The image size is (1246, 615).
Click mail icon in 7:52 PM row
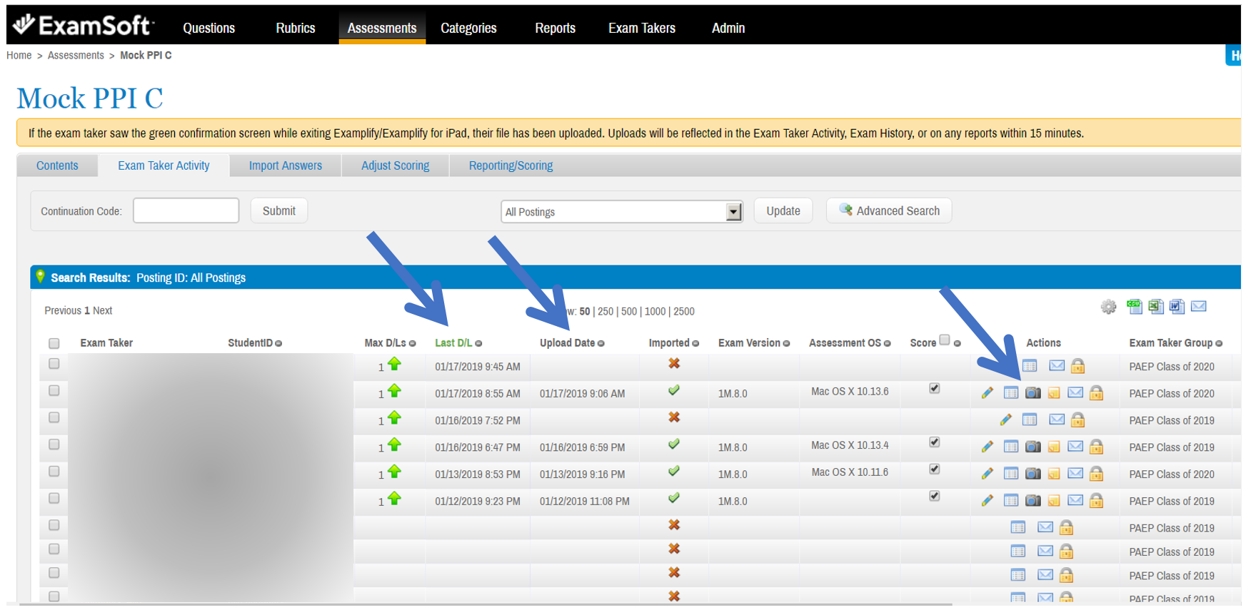(1057, 420)
